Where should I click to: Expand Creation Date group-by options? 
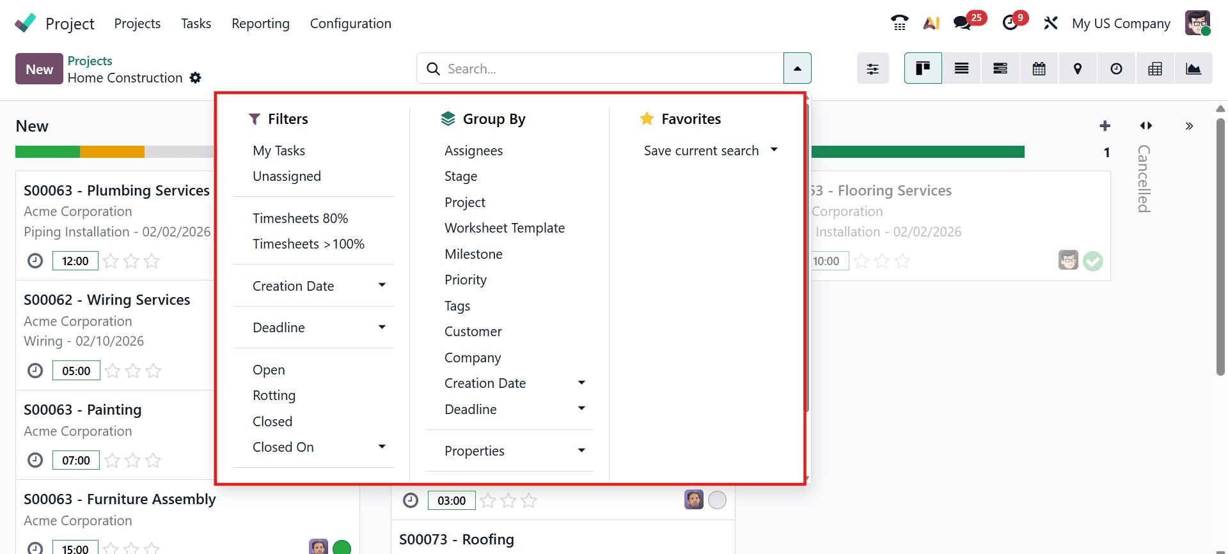[509, 383]
